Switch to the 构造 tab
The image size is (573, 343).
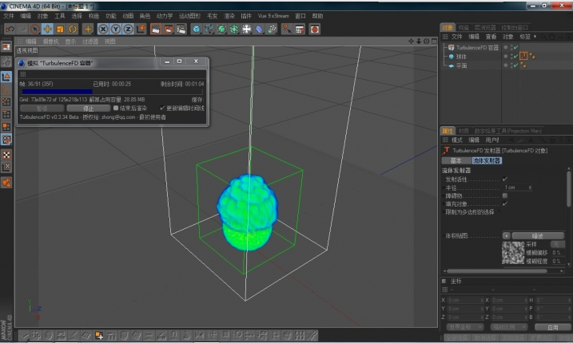pos(464,27)
